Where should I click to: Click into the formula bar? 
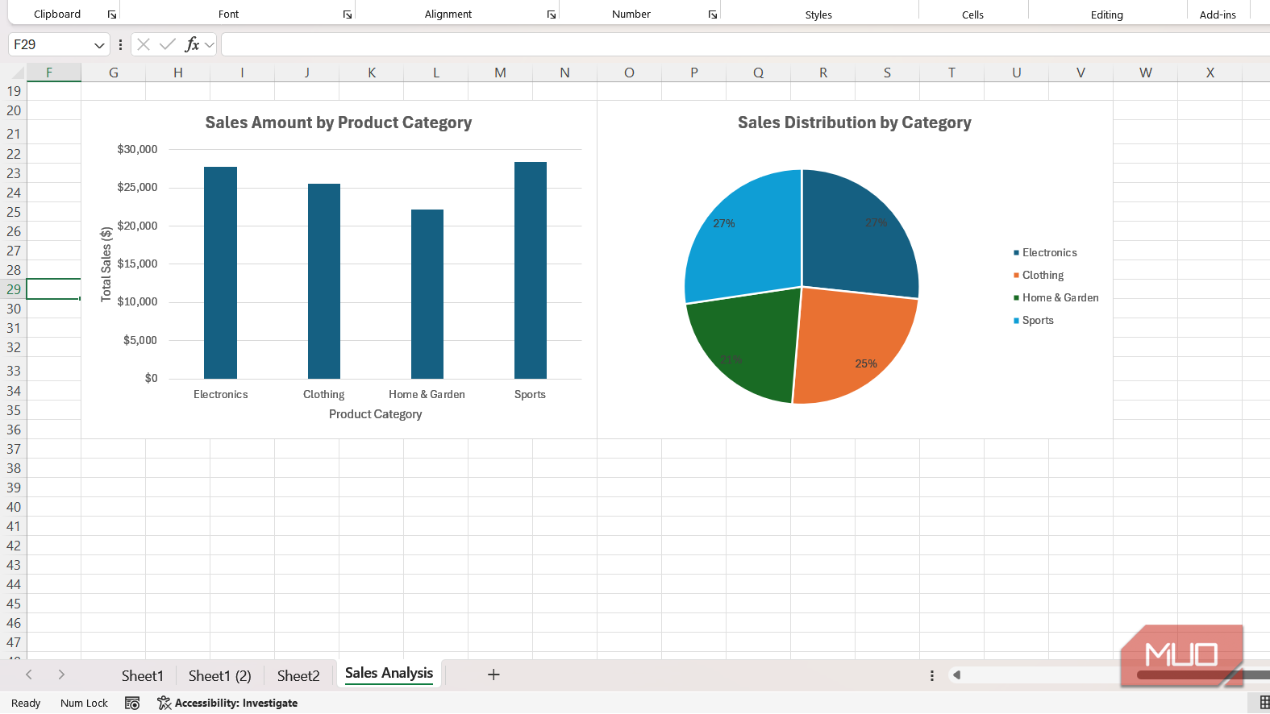[745, 44]
